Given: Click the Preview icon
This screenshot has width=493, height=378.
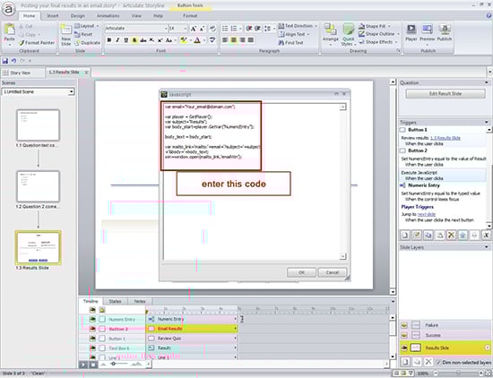Looking at the screenshot, I should click(428, 33).
